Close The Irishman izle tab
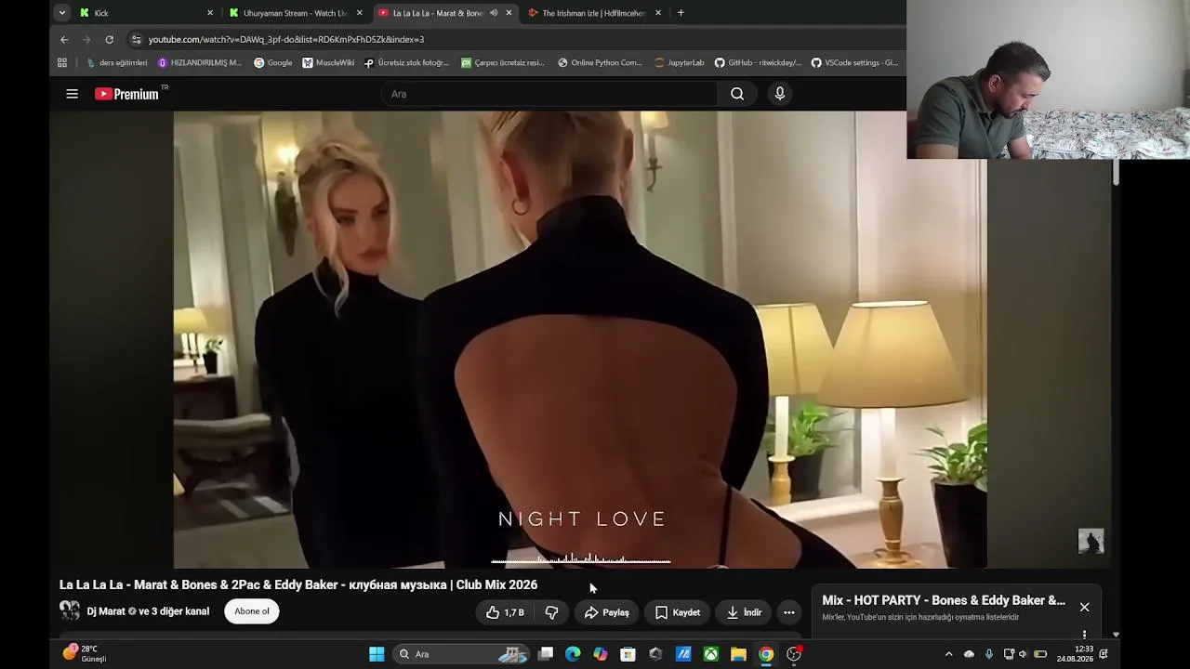The height and width of the screenshot is (669, 1190). tap(658, 13)
